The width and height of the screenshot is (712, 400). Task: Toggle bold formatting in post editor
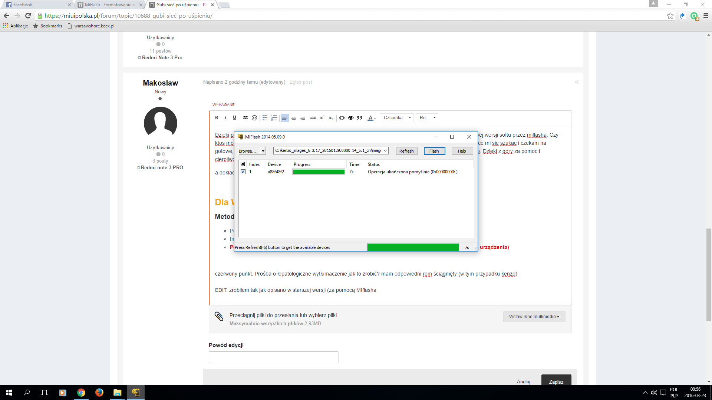pos(217,118)
